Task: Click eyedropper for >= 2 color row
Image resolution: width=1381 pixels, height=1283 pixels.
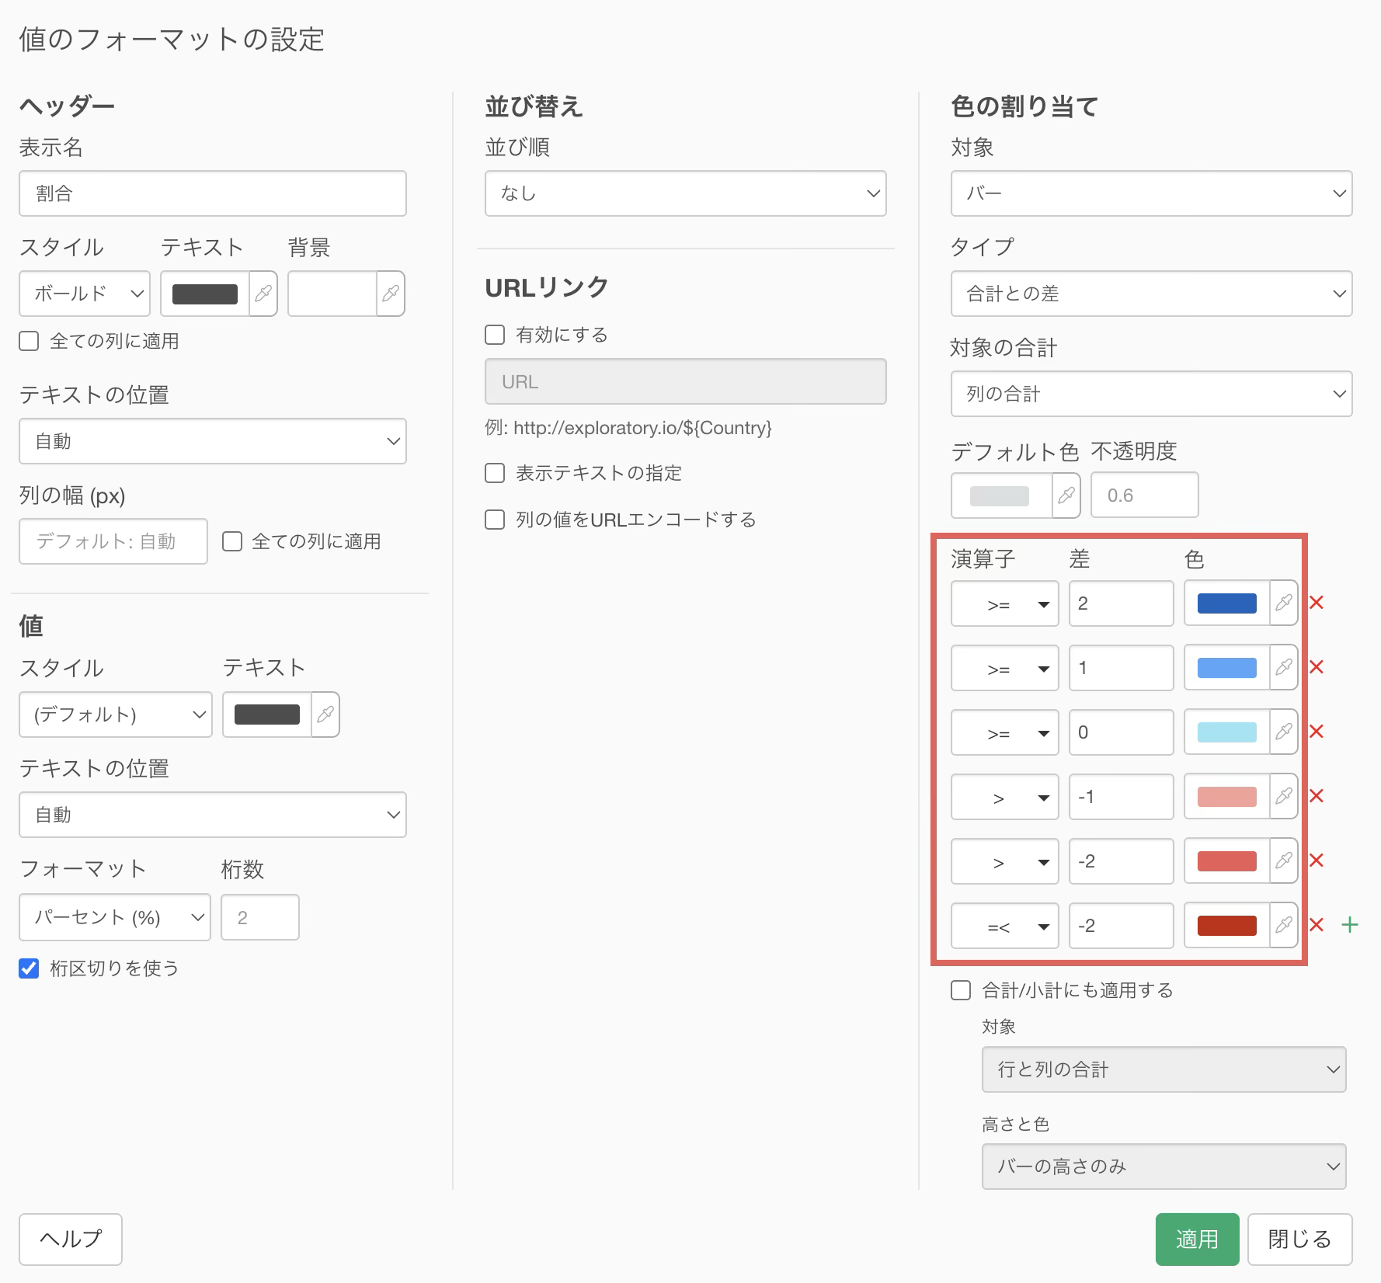Action: 1284,603
